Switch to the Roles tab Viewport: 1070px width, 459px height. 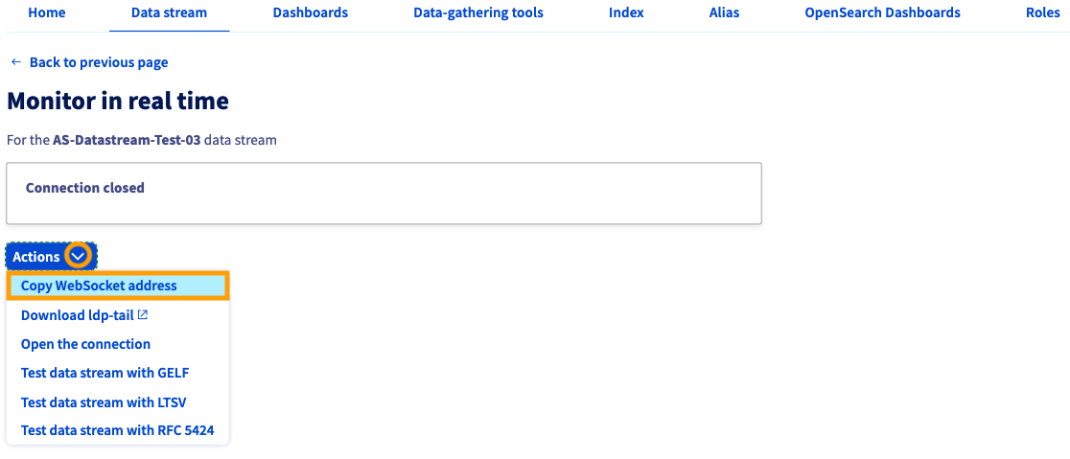[1043, 13]
